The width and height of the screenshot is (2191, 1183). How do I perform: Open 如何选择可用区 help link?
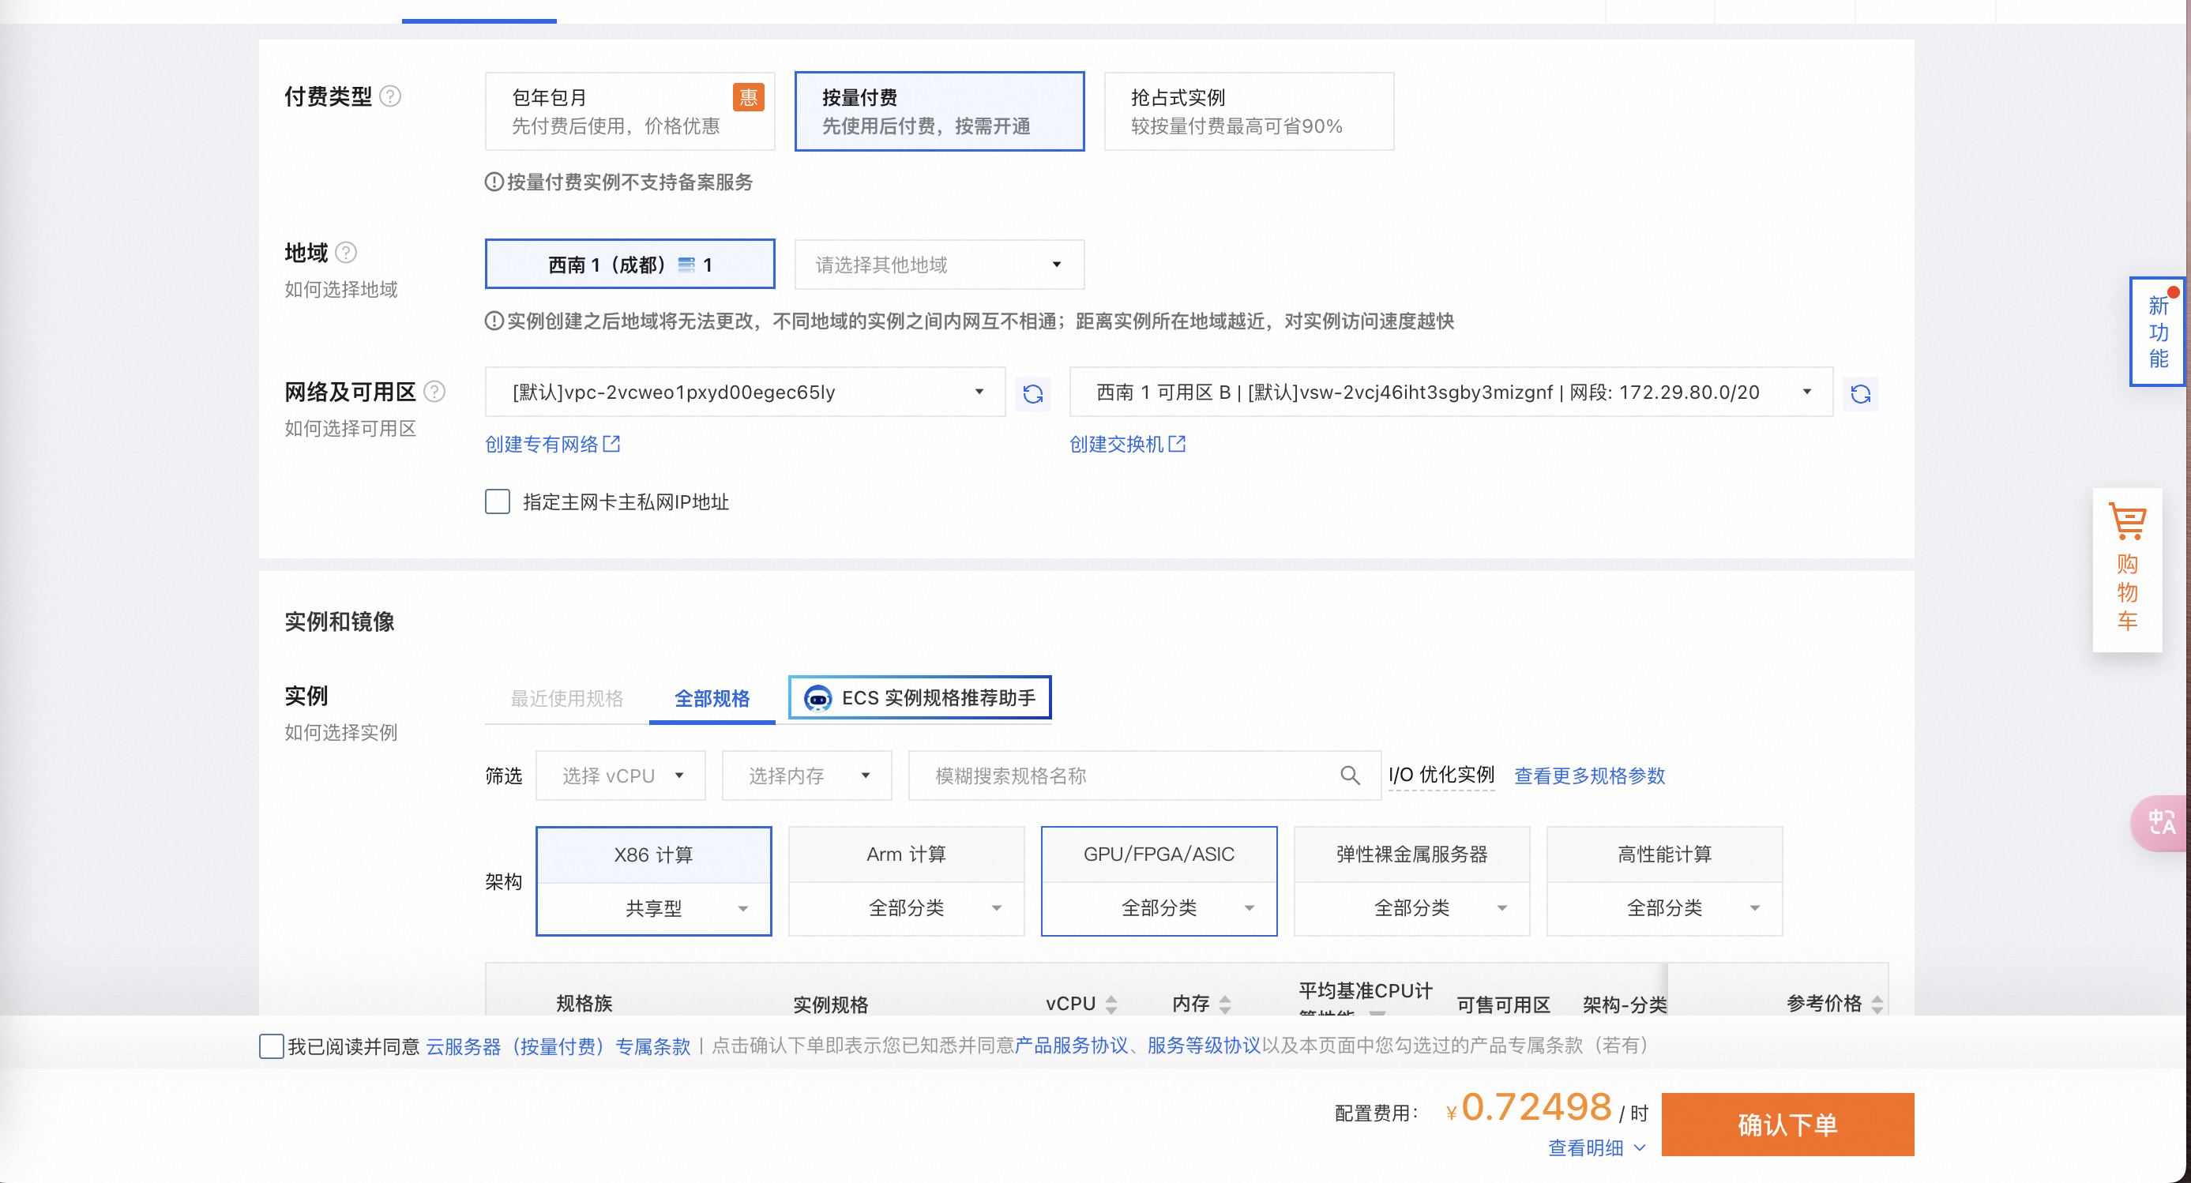(x=351, y=429)
